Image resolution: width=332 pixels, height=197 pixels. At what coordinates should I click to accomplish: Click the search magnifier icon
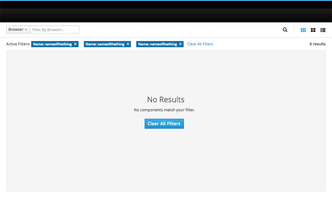[285, 30]
